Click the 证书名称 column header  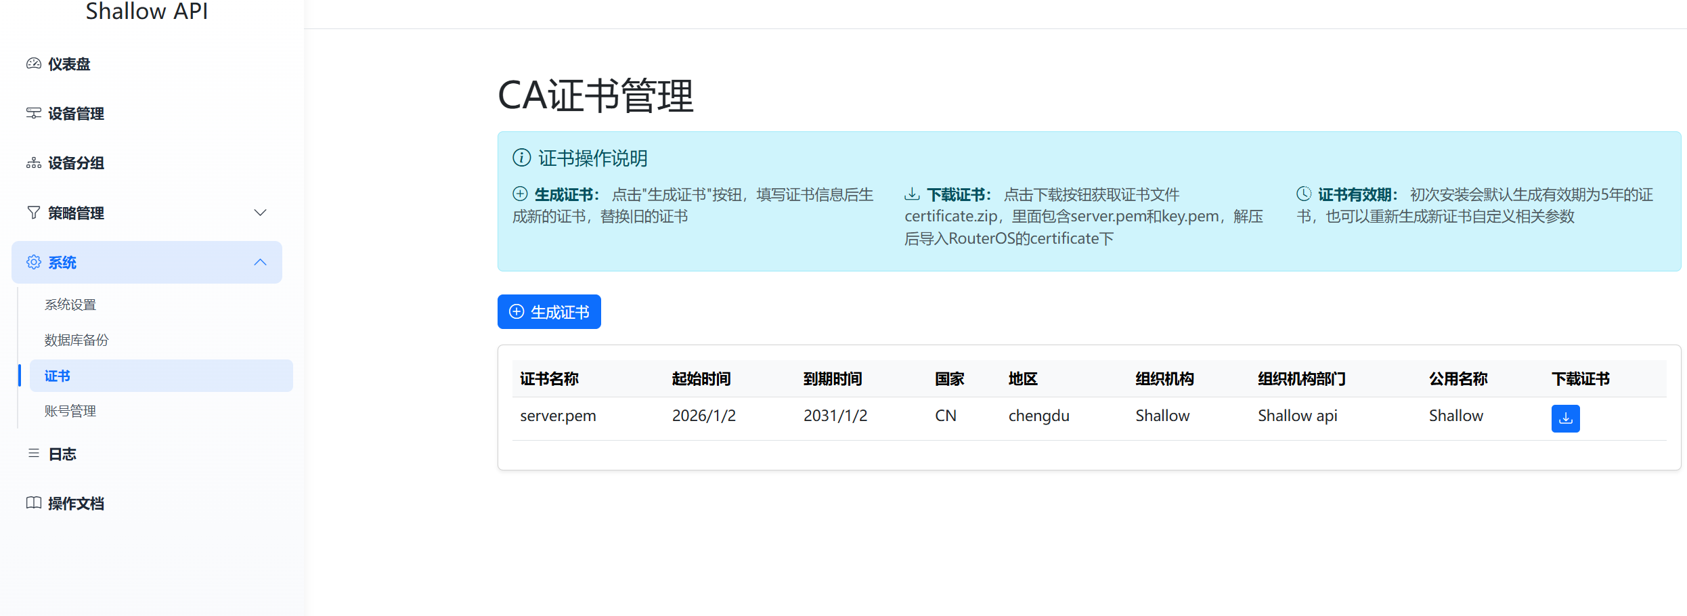[x=549, y=378]
